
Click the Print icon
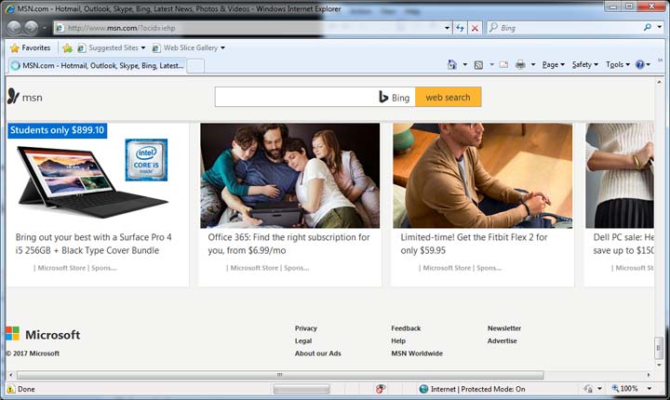pos(520,64)
